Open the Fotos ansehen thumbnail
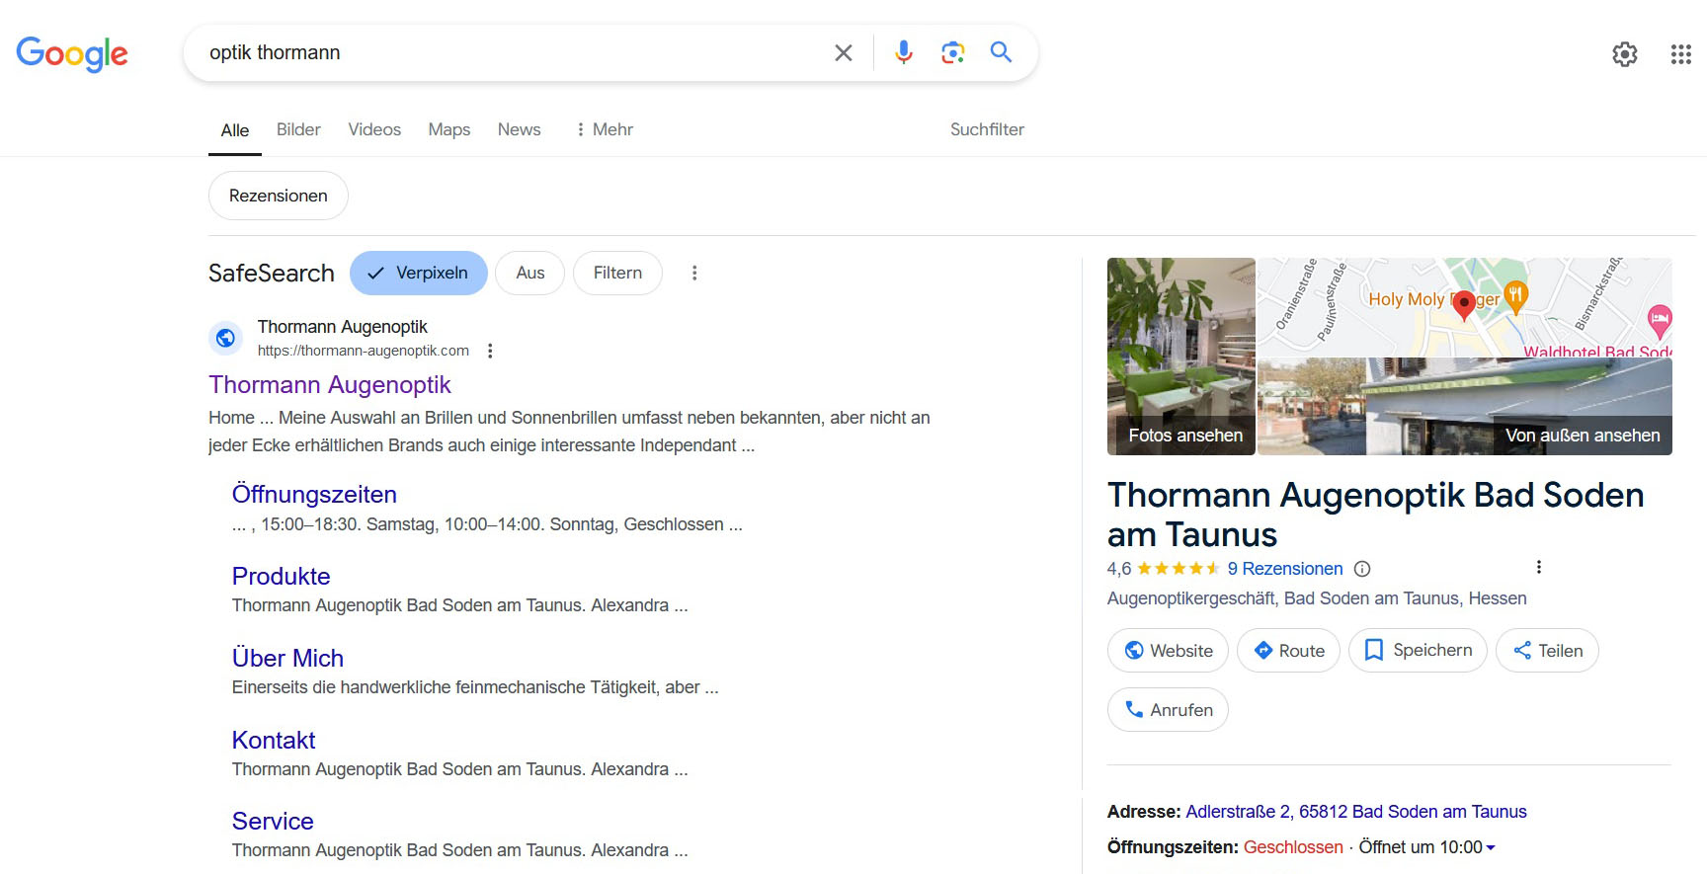1707x874 pixels. click(x=1181, y=357)
